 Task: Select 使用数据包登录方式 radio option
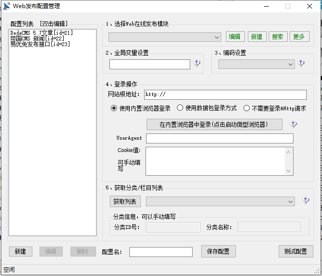coord(180,108)
